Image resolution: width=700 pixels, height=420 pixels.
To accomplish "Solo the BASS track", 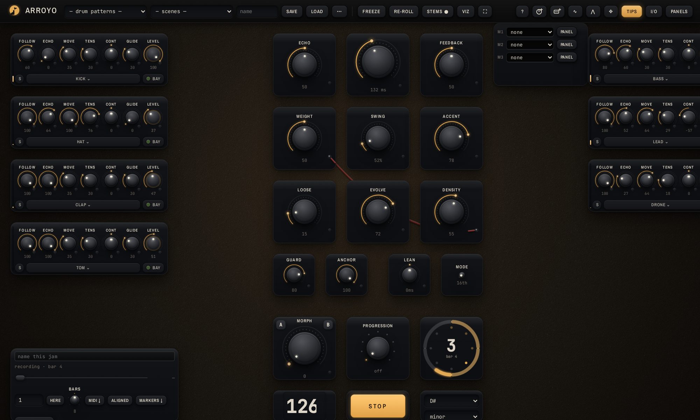I will click(x=597, y=79).
